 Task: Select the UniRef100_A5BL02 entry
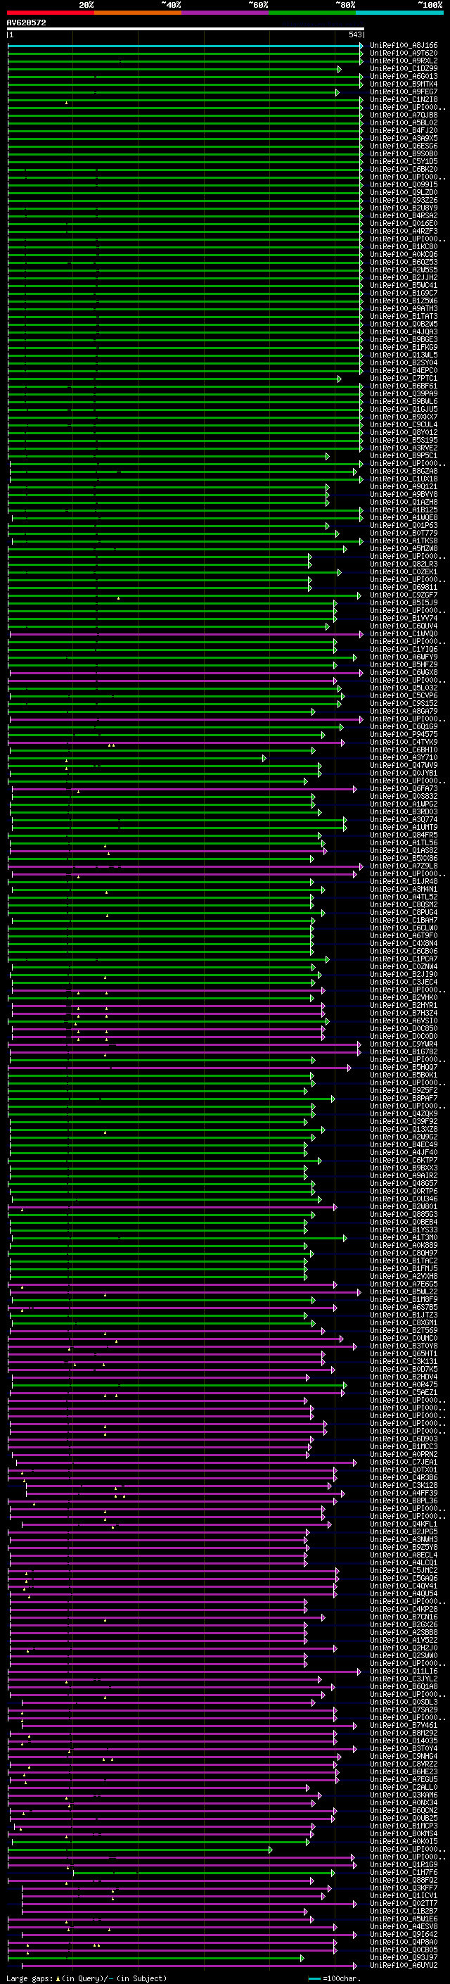(403, 122)
